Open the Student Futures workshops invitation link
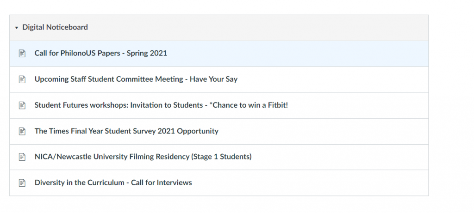 click(161, 105)
